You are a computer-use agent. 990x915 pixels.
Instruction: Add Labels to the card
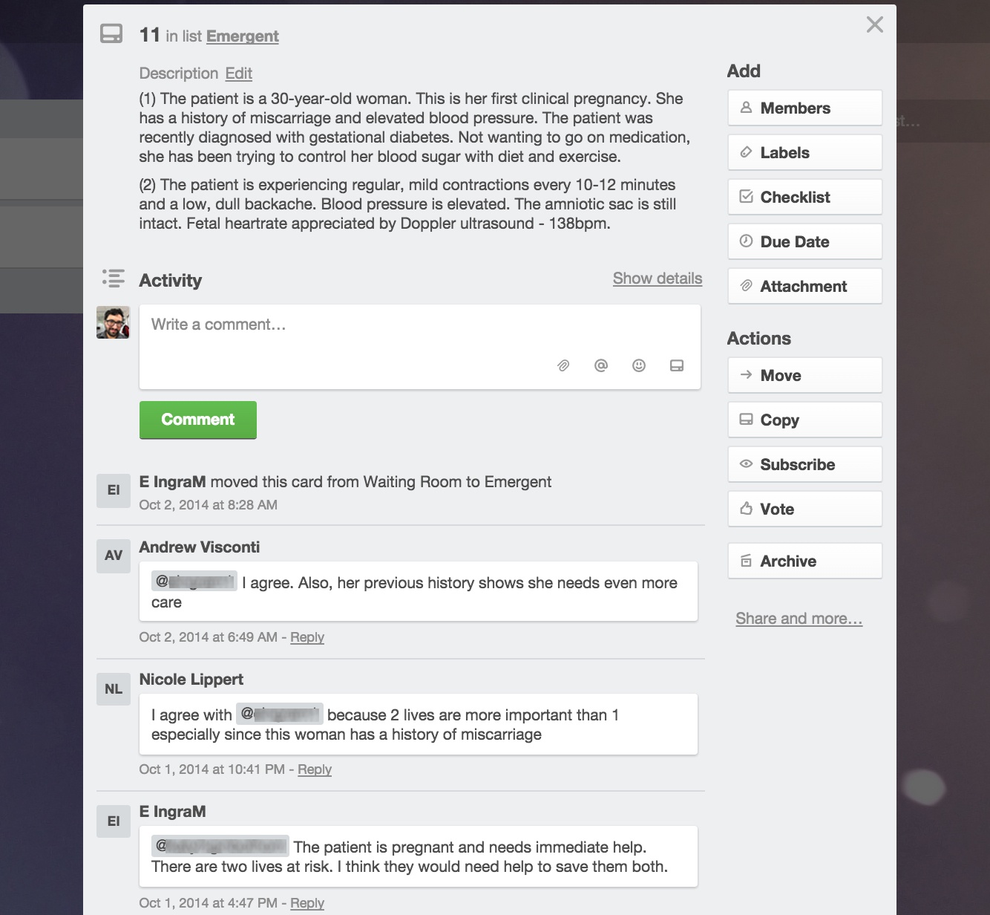[804, 152]
